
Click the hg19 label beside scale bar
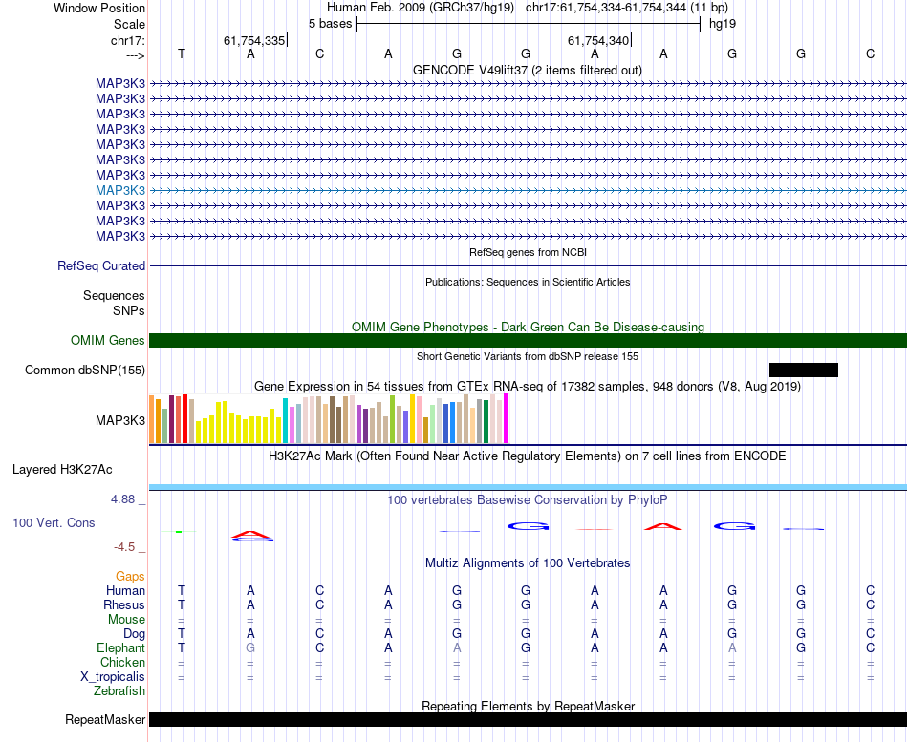coord(723,24)
